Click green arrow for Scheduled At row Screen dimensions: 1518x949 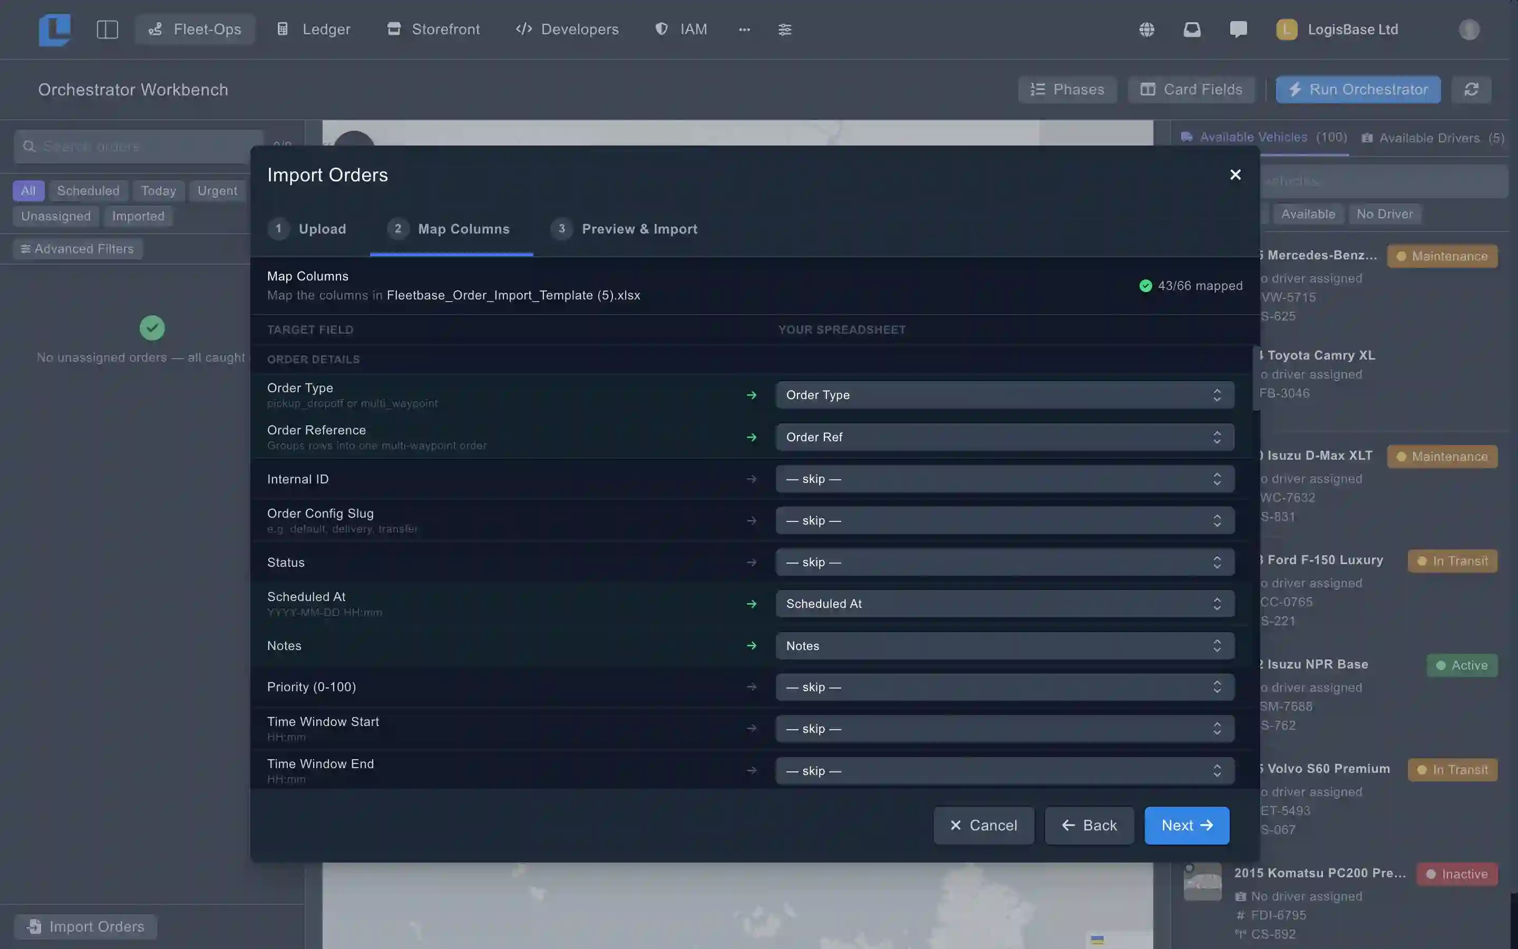pos(752,604)
